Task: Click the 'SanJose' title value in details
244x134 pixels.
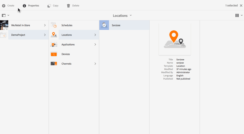Action: [180, 60]
